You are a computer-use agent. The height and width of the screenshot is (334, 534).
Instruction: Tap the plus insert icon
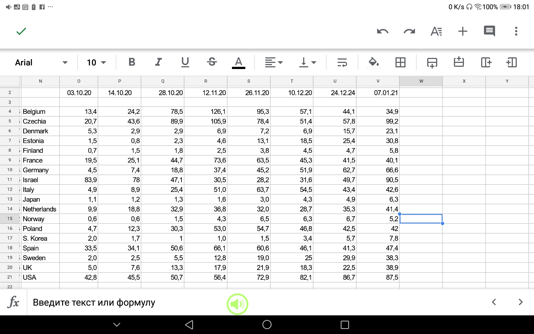pyautogui.click(x=463, y=31)
